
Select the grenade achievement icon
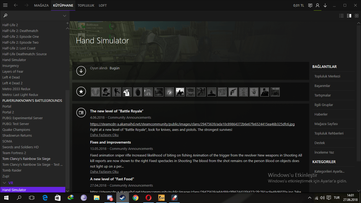click(x=138, y=92)
